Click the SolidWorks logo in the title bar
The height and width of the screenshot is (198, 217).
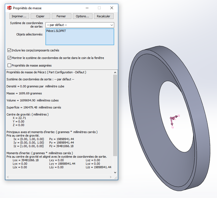click(9, 8)
